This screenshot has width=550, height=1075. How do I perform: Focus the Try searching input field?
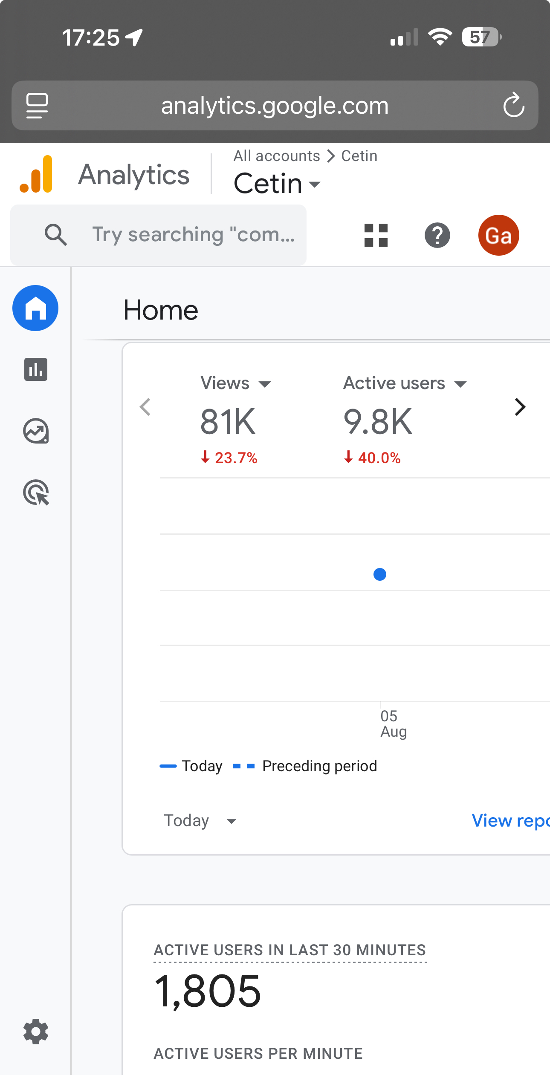[x=158, y=235]
